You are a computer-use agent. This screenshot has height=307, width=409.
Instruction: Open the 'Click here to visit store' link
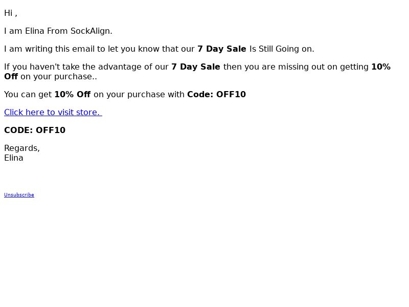point(53,112)
